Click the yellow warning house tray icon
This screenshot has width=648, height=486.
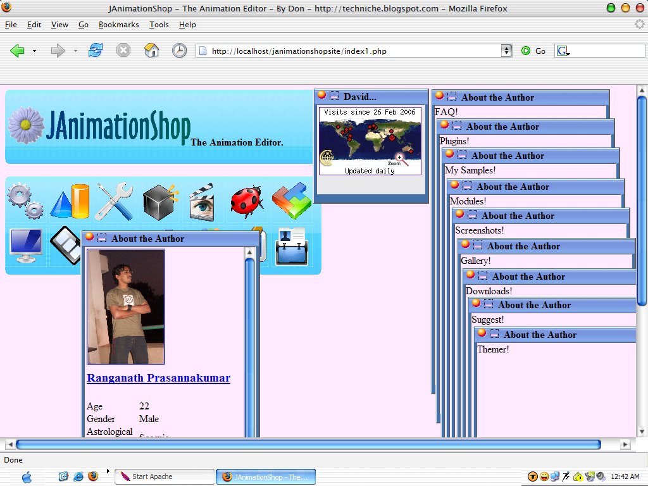[x=578, y=477]
